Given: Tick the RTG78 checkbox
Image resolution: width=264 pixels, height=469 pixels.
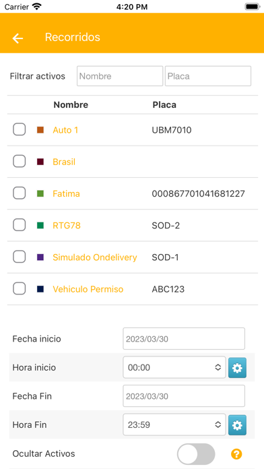Looking at the screenshot, I should point(19,225).
